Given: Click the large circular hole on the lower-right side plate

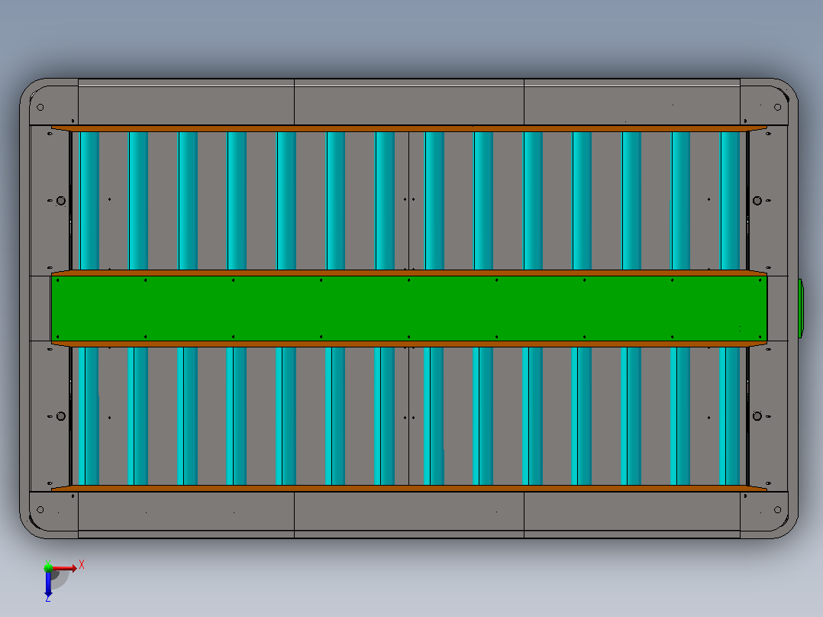Looking at the screenshot, I should pyautogui.click(x=757, y=416).
